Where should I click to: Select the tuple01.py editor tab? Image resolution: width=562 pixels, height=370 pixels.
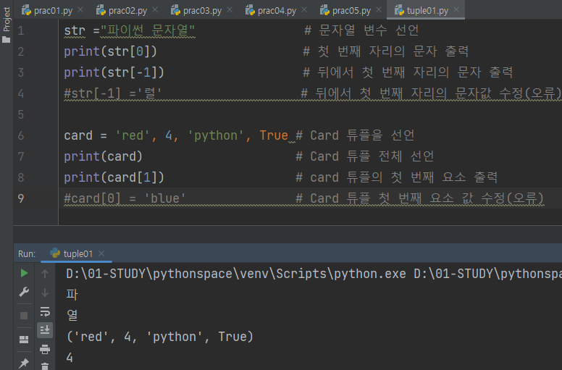(x=427, y=10)
